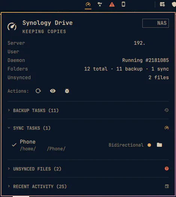Click the checkmark beside Phone task
176x197 pixels.
[x=14, y=145]
